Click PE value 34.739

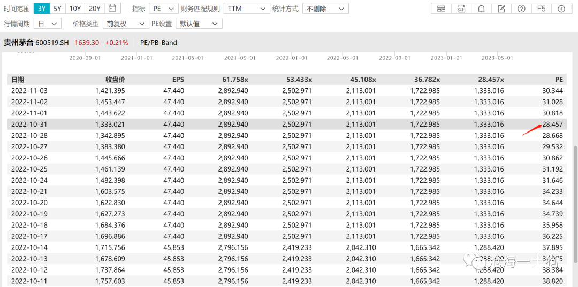[x=552, y=214]
